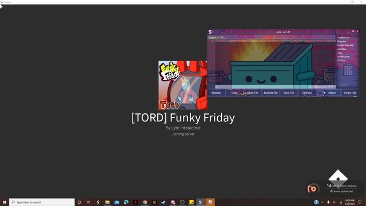The image size is (366, 206).
Task: Open Google Chrome from the taskbar
Action: pyautogui.click(x=145, y=202)
